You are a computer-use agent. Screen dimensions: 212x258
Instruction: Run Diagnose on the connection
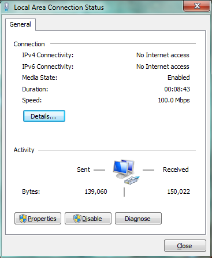(x=138, y=219)
